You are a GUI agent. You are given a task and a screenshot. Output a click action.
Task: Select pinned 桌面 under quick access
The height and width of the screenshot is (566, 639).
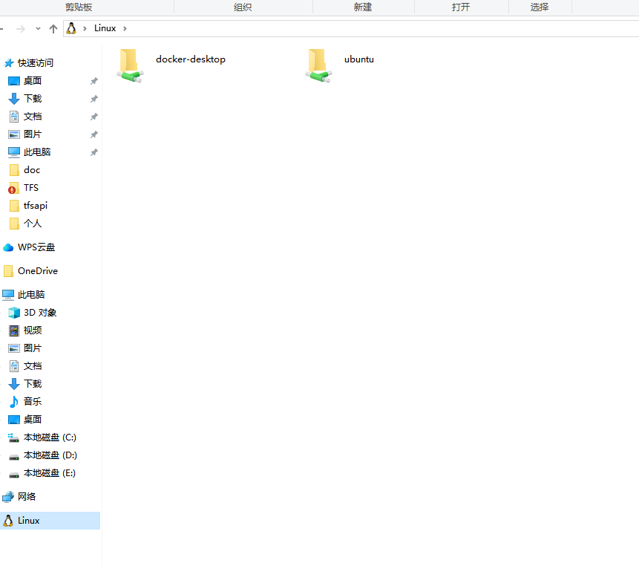pos(33,81)
